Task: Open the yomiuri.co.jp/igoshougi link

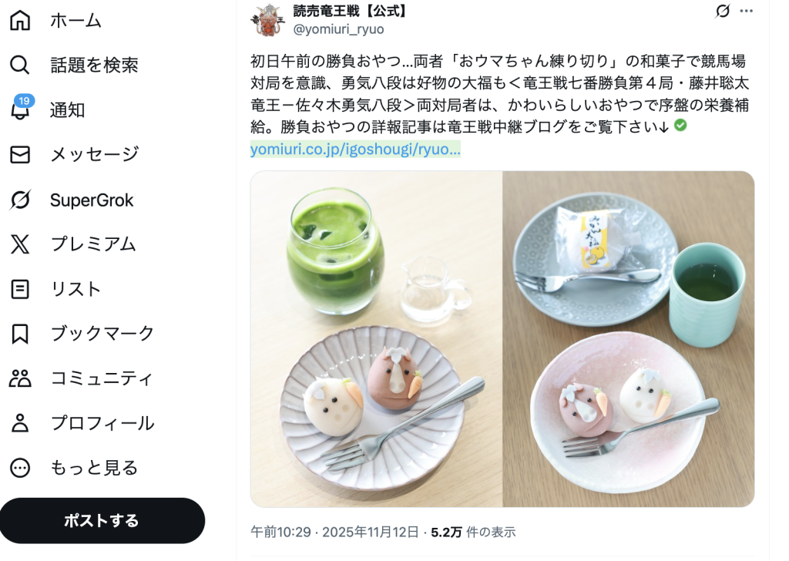Action: [355, 149]
